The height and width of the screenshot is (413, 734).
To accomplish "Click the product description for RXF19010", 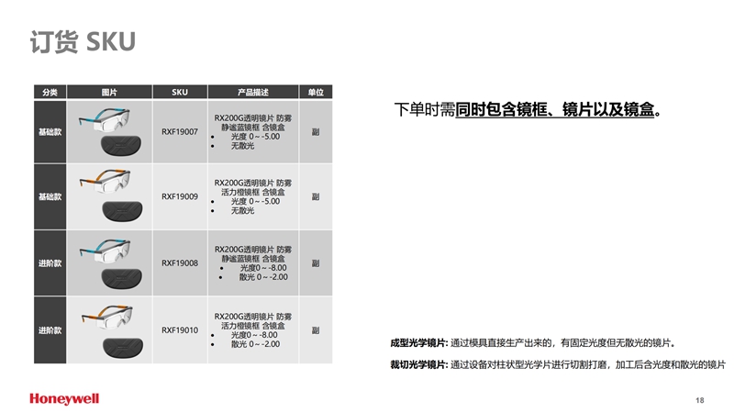I will [253, 330].
